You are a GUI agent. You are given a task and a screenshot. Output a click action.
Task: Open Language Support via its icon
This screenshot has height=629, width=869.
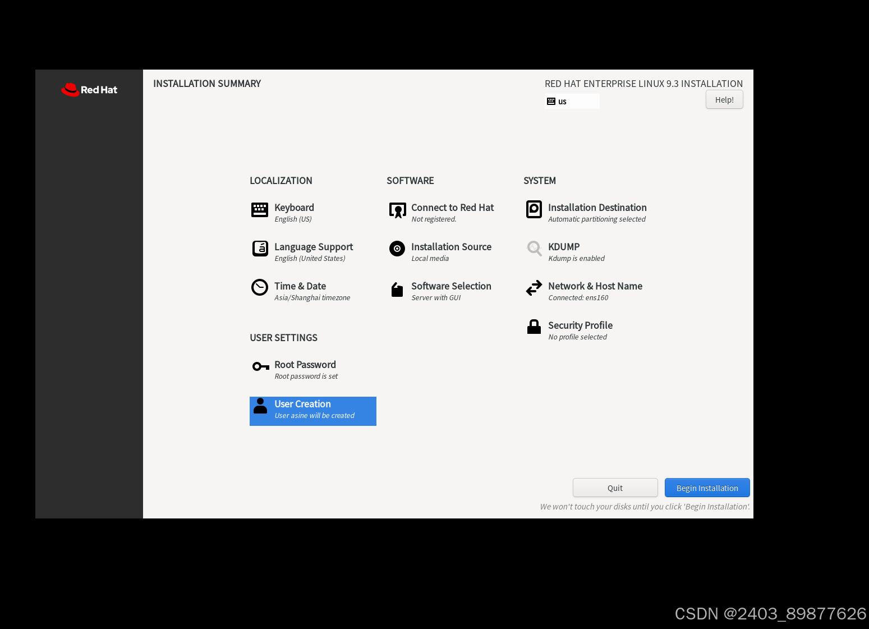tap(260, 249)
